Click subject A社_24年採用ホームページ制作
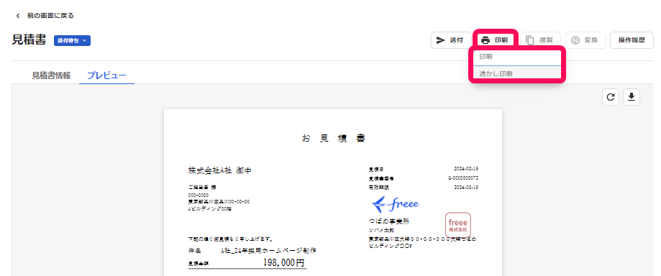The width and height of the screenshot is (661, 276). pos(268,251)
